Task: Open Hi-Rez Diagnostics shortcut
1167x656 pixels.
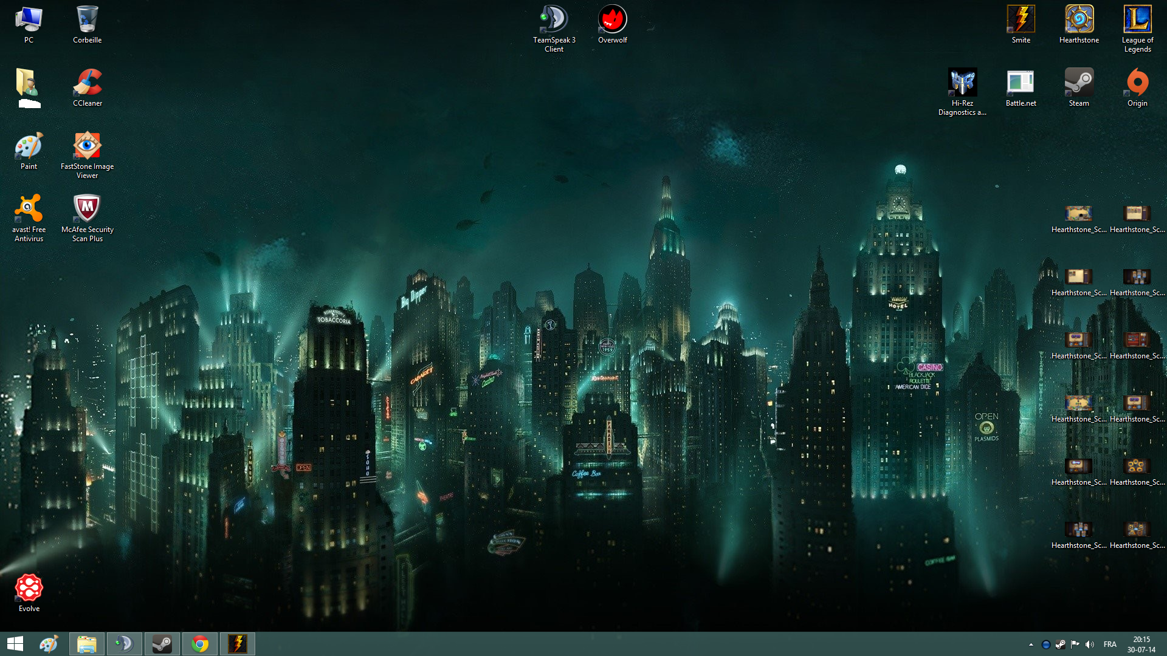Action: 962,92
